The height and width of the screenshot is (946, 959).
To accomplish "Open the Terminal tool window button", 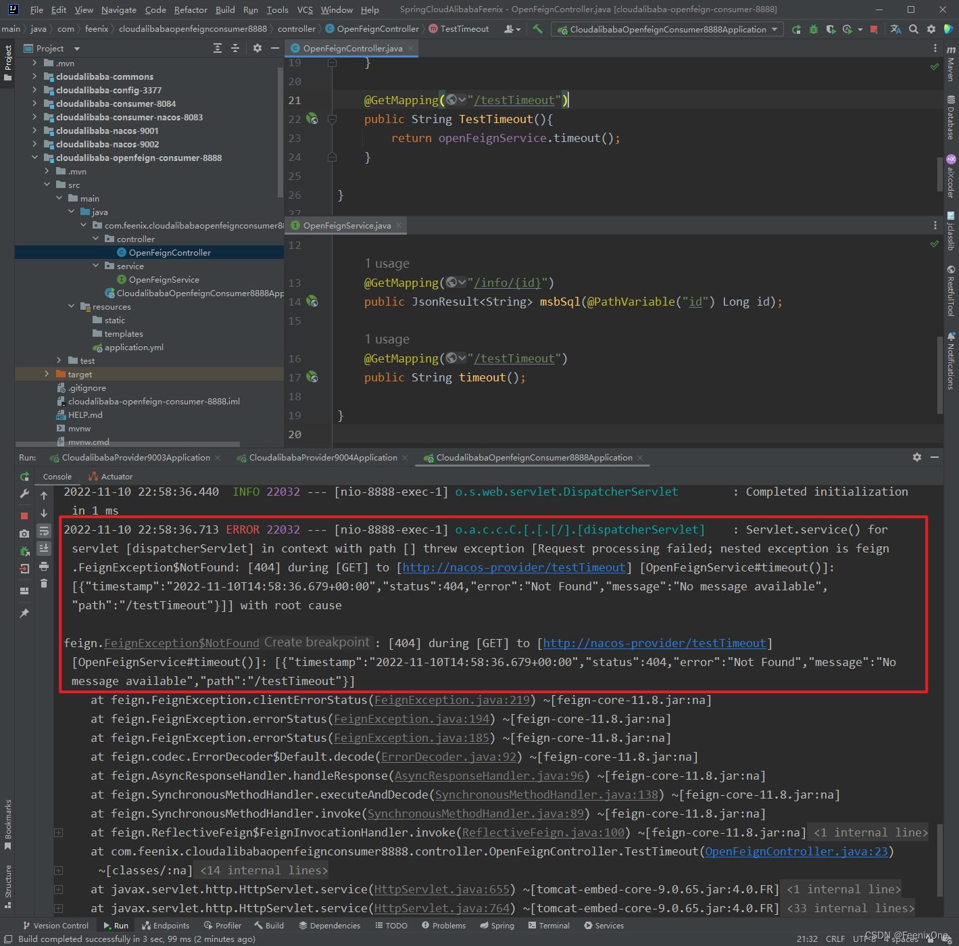I will click(549, 925).
